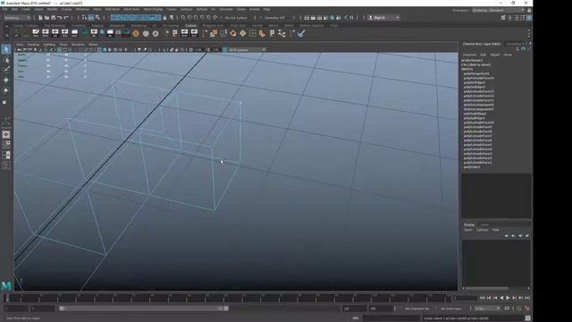
Task: Click the Open Scene icon
Action: (46, 18)
